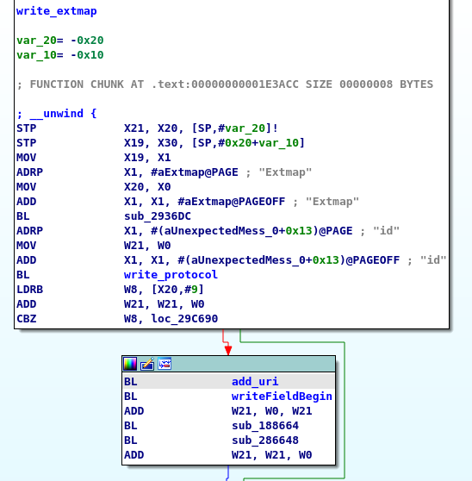Click the red false-branch arrow edge
The height and width of the screenshot is (481, 472).
[227, 342]
